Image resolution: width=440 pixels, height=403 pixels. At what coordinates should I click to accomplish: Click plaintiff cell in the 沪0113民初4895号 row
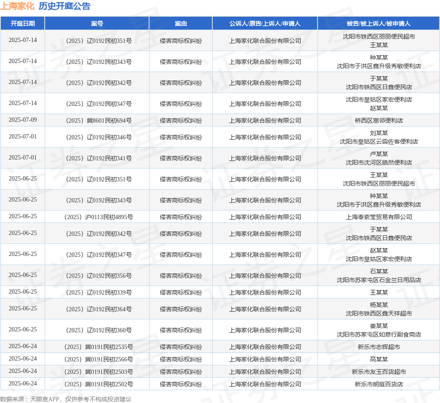tap(265, 217)
